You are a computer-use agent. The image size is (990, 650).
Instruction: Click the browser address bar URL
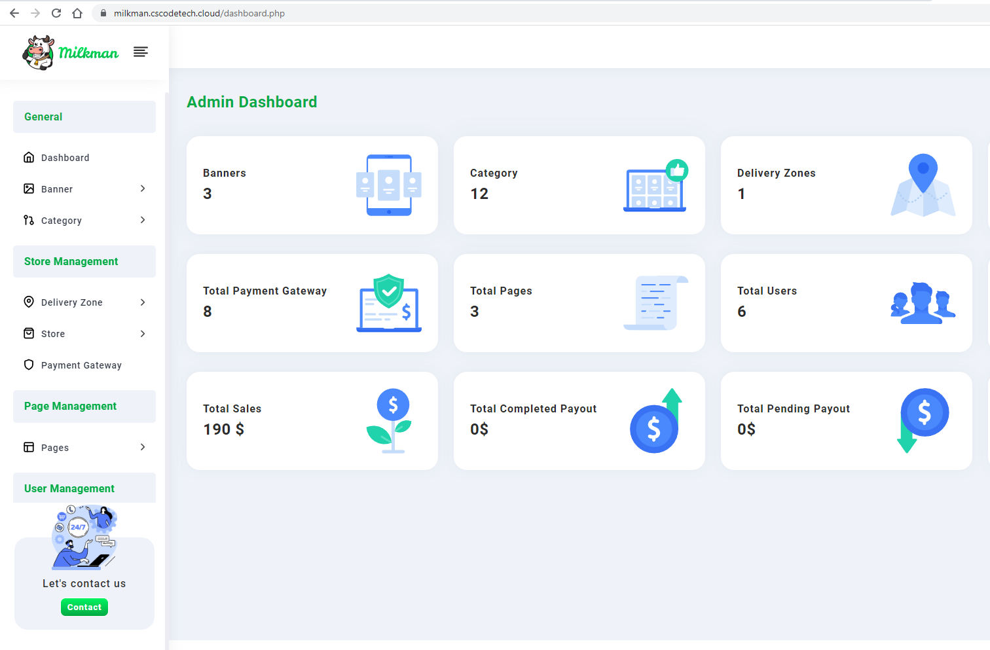199,13
